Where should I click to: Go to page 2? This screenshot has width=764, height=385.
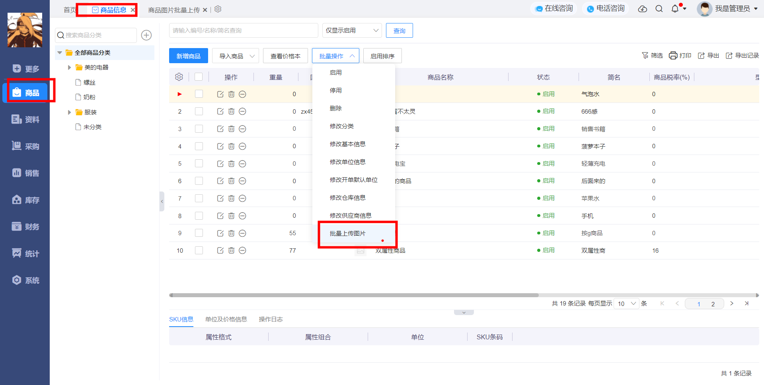(713, 304)
